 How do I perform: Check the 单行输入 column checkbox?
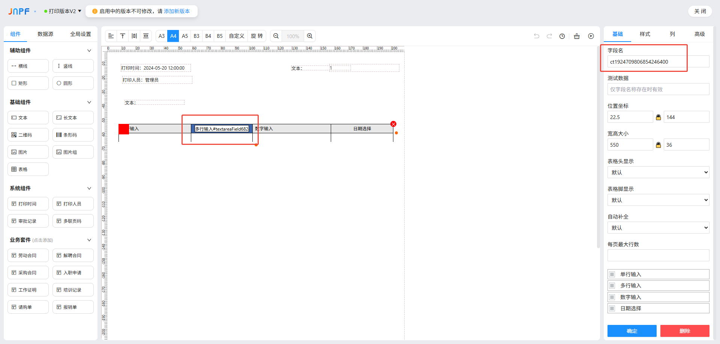tap(612, 274)
